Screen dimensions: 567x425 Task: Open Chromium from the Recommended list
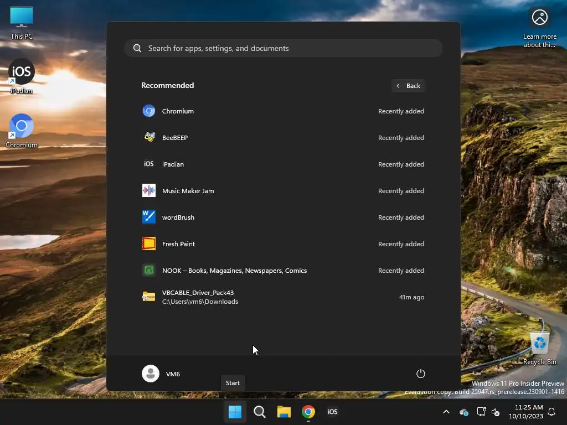(283, 111)
